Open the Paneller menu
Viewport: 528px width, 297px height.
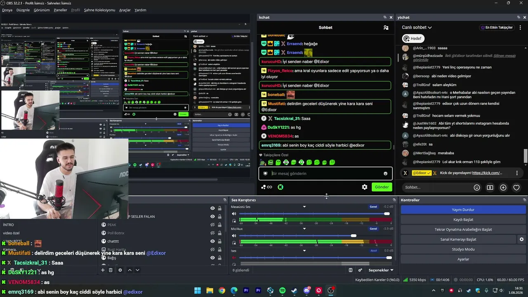[60, 10]
